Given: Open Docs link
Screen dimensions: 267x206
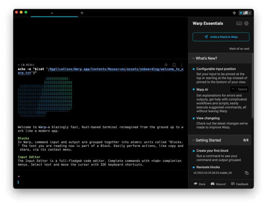Looking at the screenshot, I should point(199,184).
